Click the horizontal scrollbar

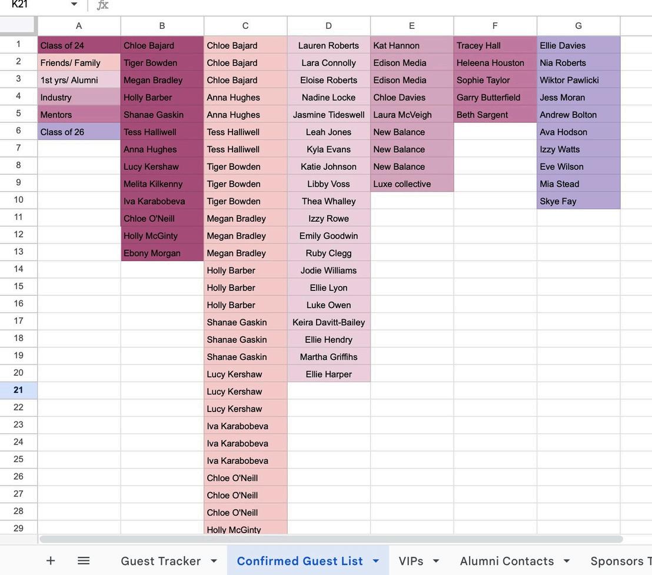(331, 539)
